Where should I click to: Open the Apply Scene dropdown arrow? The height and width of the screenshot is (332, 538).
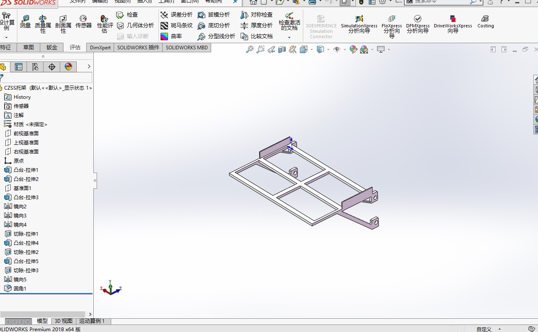click(372, 50)
